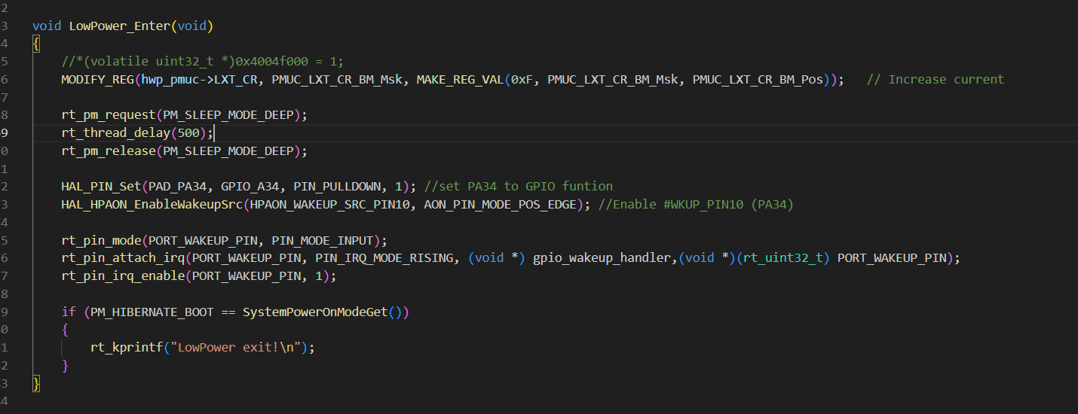Click the rt_pin_mode function call

(101, 240)
